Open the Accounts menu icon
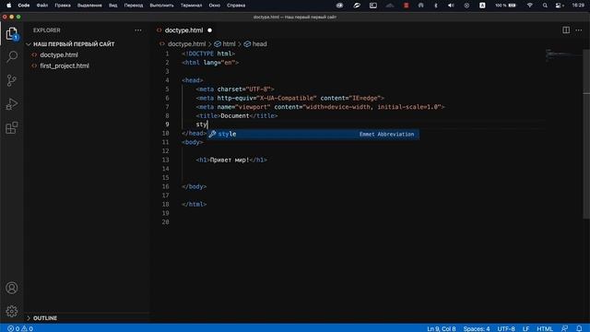 pos(12,288)
